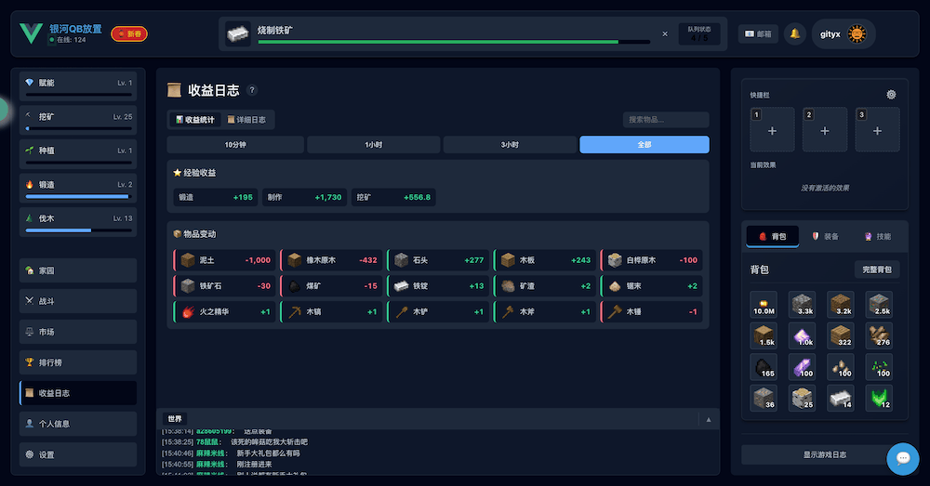The image size is (930, 486).
Task: Click the notification bell icon
Action: click(794, 34)
